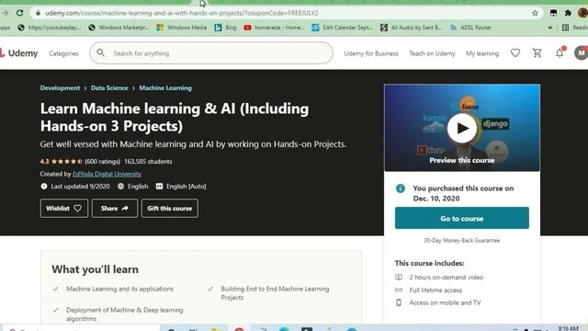
Task: Go to Machine Learning breadcrumb
Action: (x=165, y=88)
